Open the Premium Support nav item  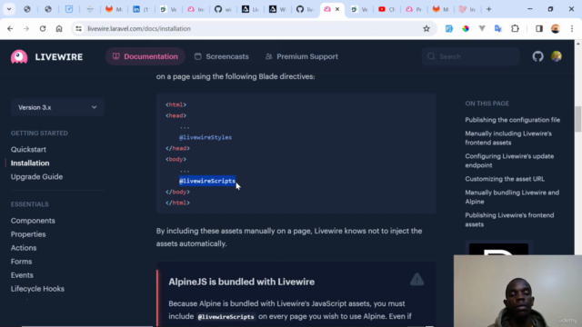302,56
